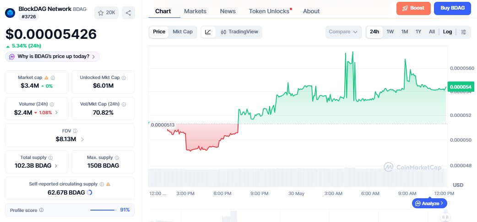Click the $0.00005426 price value

click(x=51, y=34)
